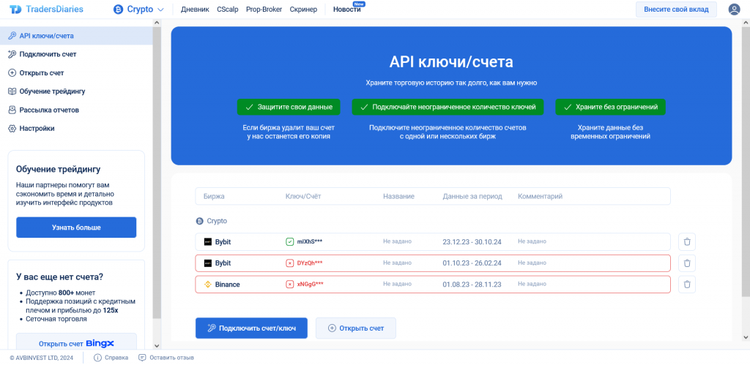
Task: Select Подключить счет in the sidebar
Action: (x=48, y=54)
